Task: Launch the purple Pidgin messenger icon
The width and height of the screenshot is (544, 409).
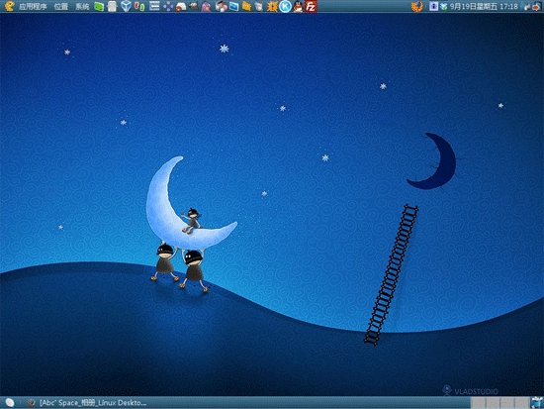Action: pos(206,6)
